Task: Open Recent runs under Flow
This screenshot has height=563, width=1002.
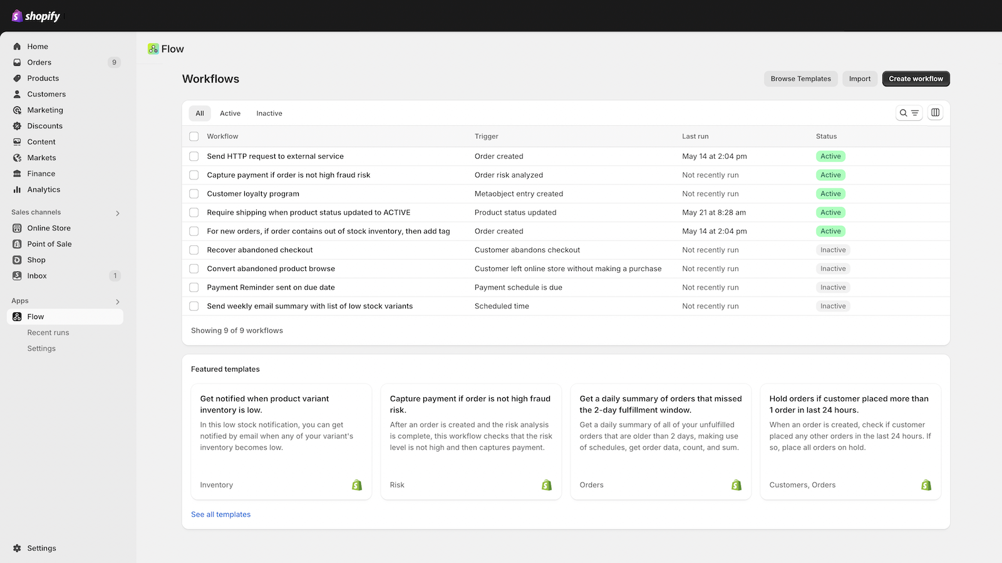Action: pyautogui.click(x=48, y=333)
